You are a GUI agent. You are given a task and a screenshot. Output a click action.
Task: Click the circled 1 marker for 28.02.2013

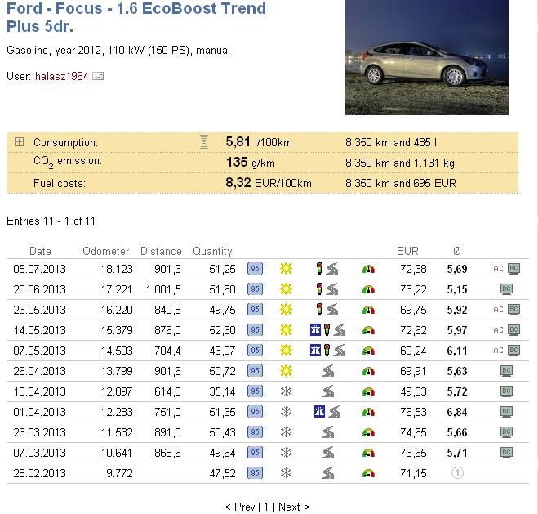click(x=458, y=472)
